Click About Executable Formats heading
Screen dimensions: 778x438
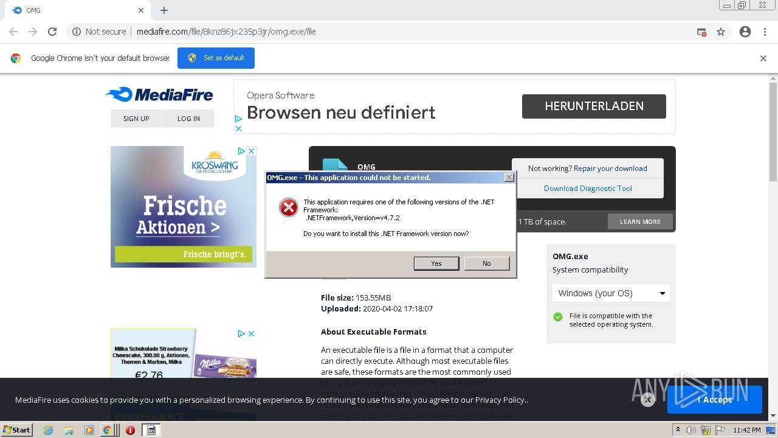pos(374,332)
